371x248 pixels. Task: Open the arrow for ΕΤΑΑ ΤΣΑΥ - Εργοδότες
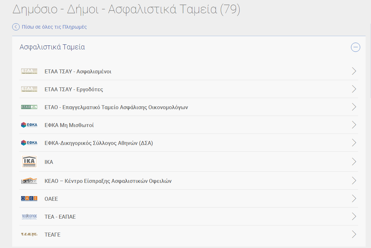click(354, 89)
